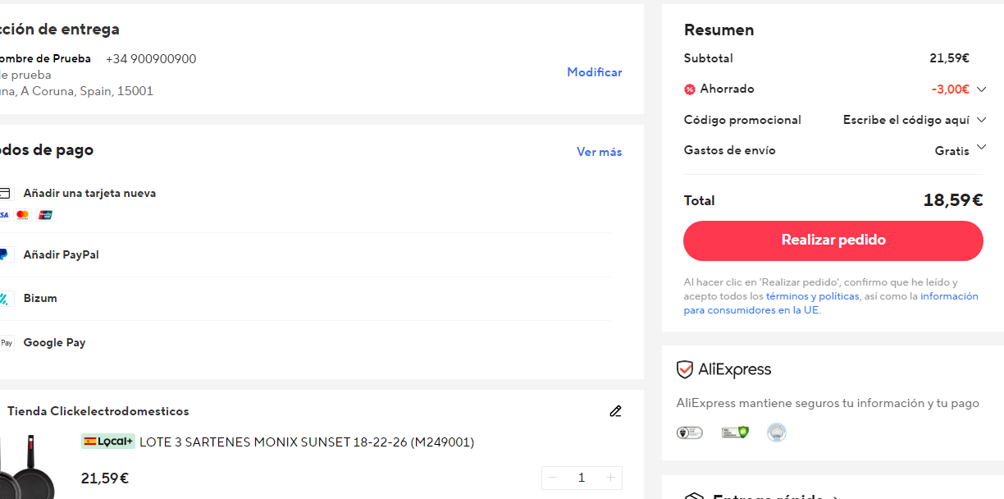Click the Realizar pedido button
The height and width of the screenshot is (499, 1004).
tap(833, 240)
